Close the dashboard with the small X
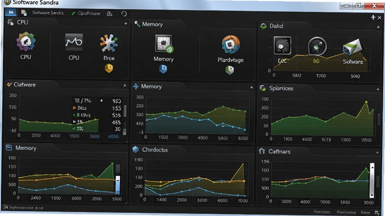The width and height of the screenshot is (385, 216). 379,18
